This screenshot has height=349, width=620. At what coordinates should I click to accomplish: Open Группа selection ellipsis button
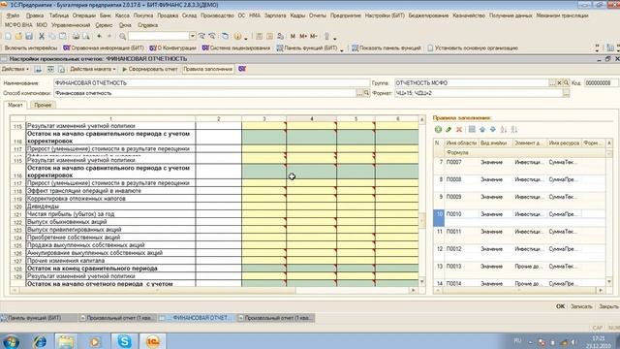552,83
